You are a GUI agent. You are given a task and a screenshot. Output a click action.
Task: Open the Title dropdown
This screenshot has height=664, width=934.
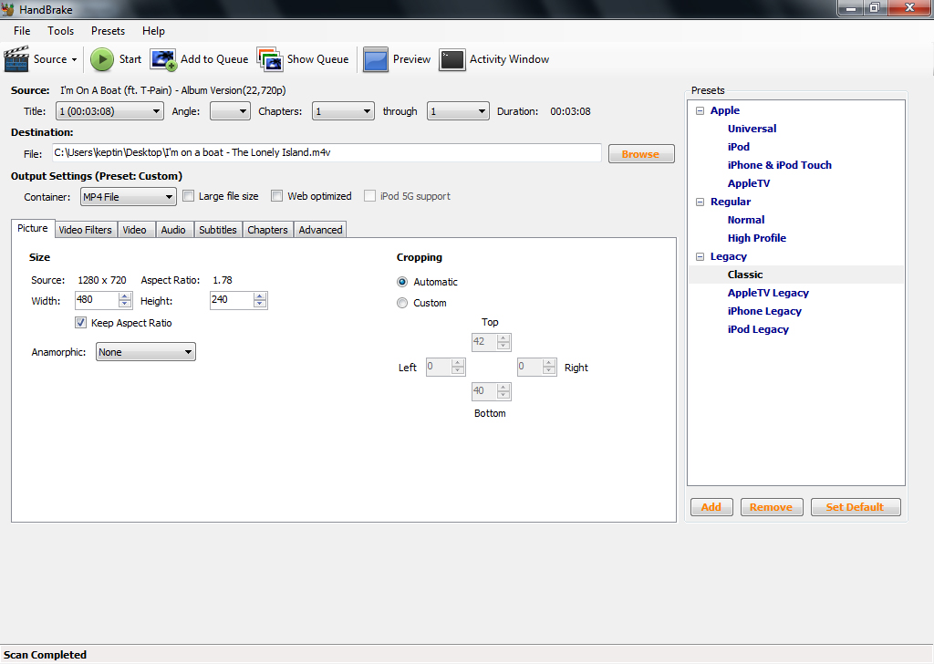[x=109, y=111]
